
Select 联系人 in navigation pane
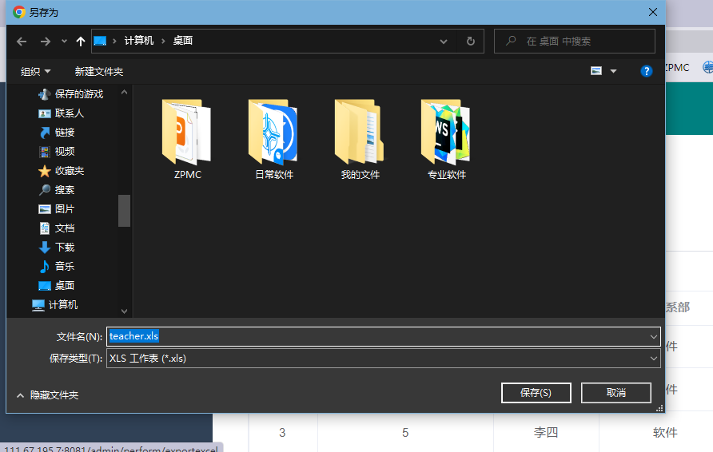[62, 113]
